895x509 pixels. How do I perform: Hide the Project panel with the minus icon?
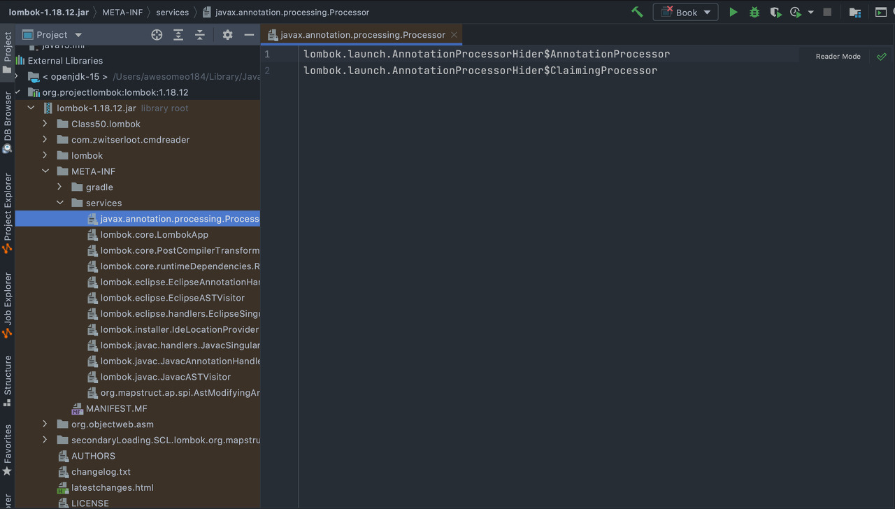(249, 34)
